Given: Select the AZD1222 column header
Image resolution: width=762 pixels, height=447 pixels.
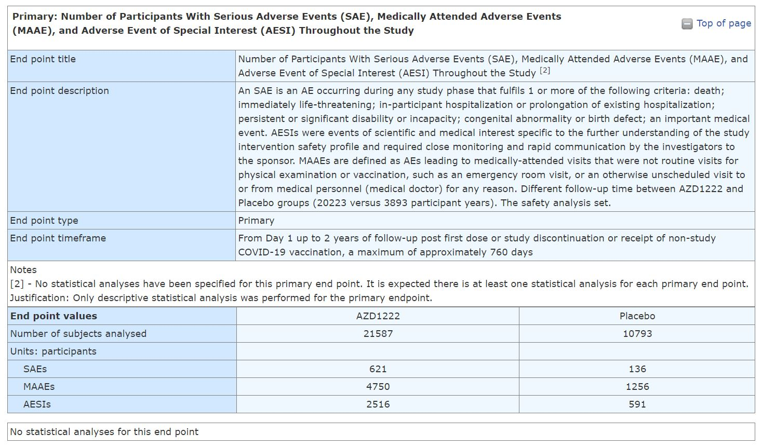Looking at the screenshot, I should point(378,316).
